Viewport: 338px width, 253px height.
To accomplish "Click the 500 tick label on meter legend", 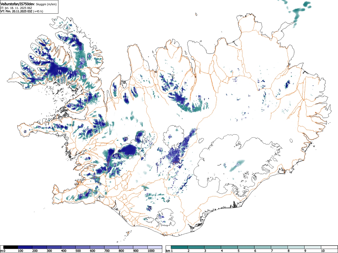I will click(x=78, y=251).
